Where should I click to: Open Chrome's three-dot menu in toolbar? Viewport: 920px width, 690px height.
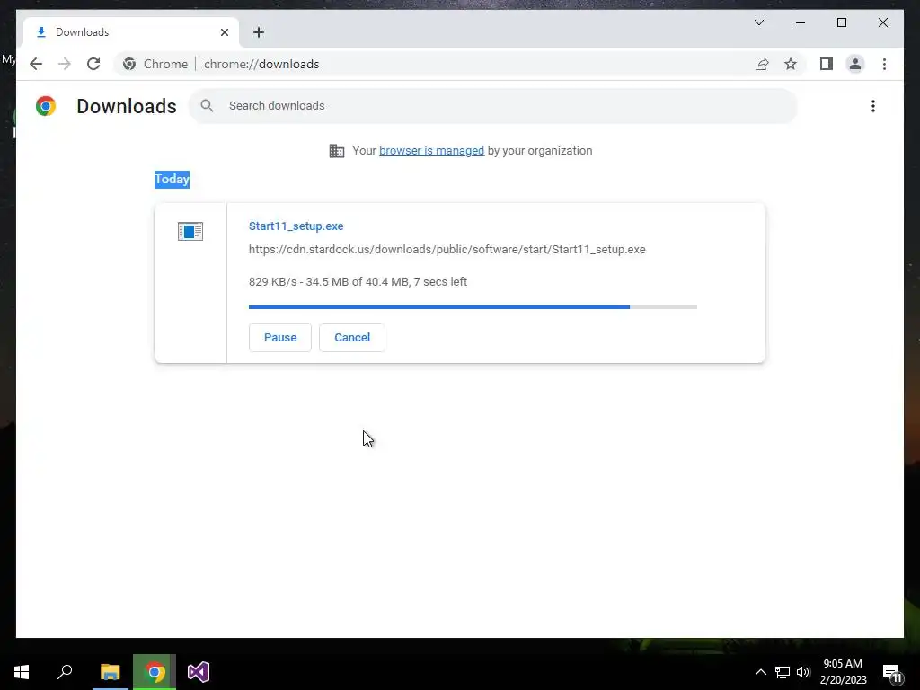[x=884, y=64]
